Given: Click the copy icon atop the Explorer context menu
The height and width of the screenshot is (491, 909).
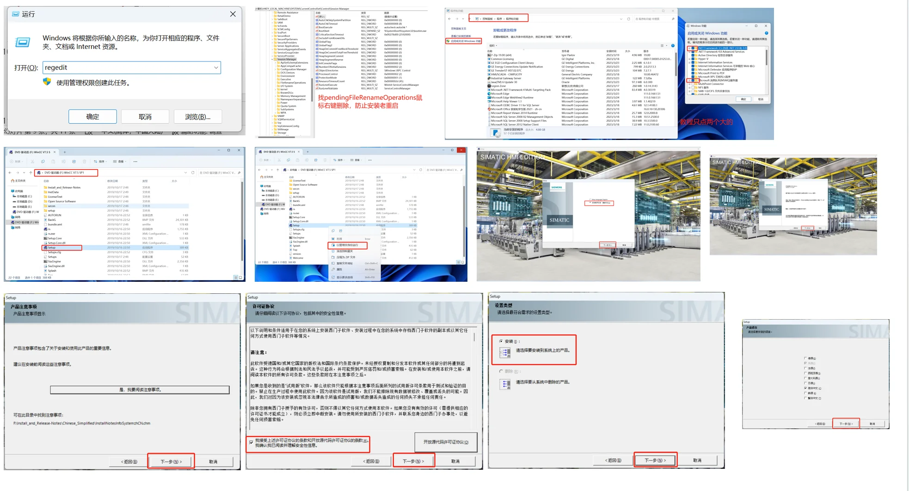Looking at the screenshot, I should click(333, 230).
